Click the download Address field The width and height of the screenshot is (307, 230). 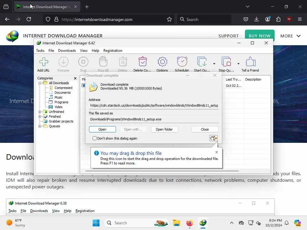154,106
